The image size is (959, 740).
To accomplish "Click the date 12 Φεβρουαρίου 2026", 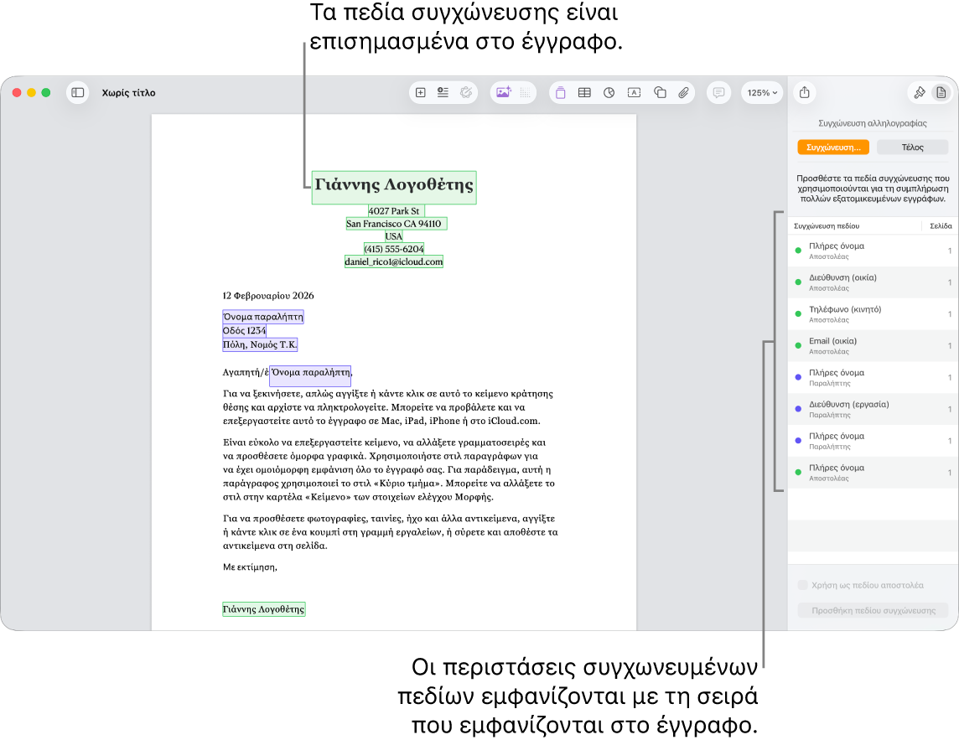I will (x=268, y=295).
